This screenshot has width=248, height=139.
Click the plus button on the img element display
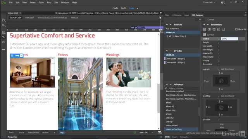coord(21,56)
